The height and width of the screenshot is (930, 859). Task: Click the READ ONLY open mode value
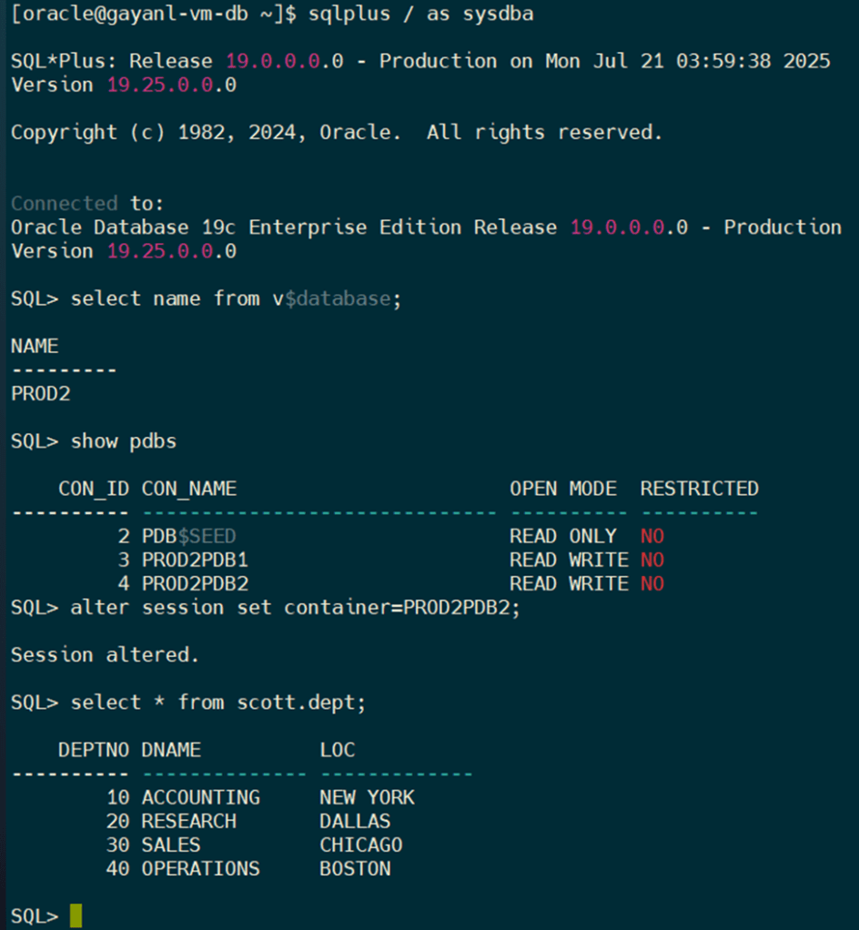coord(562,536)
